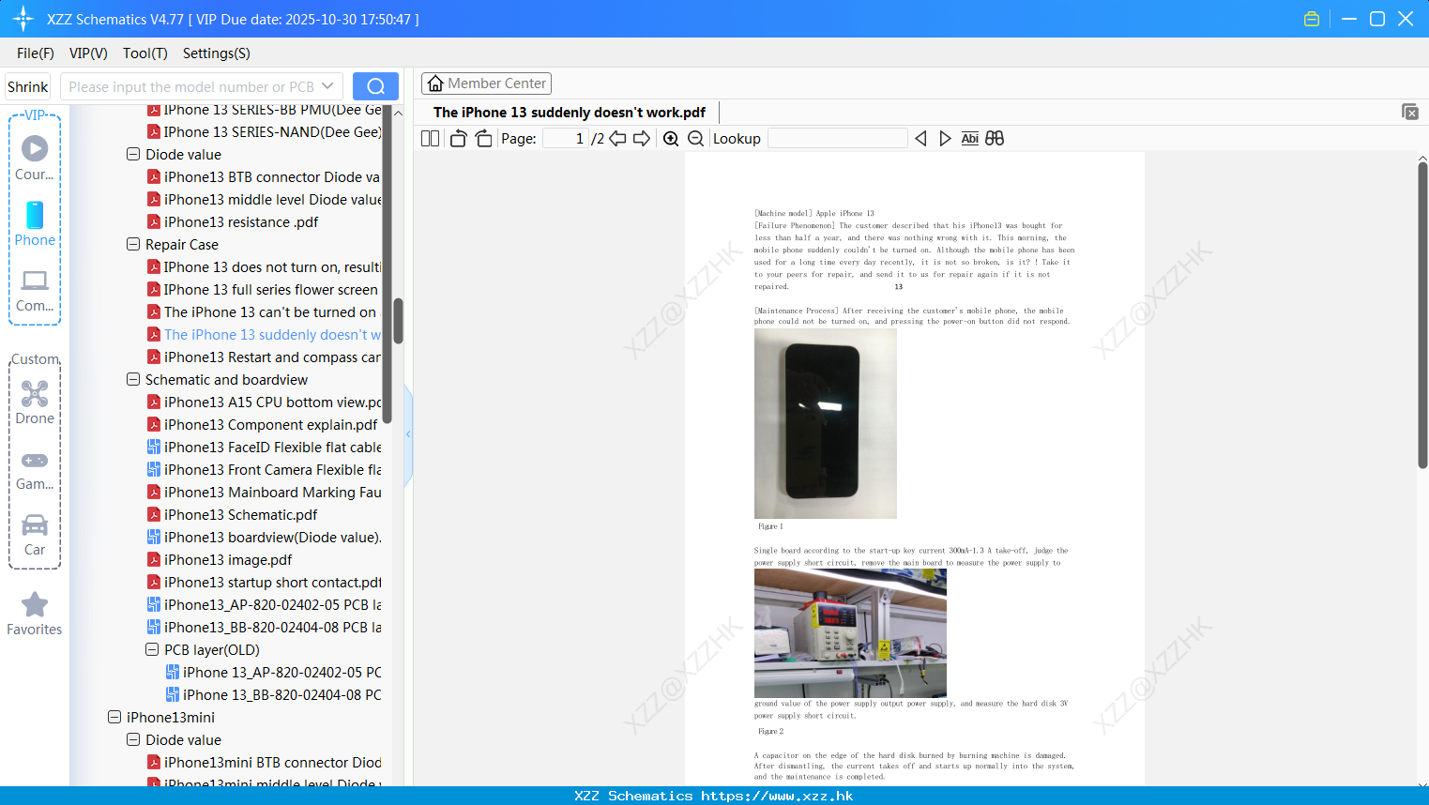1429x805 pixels.
Task: Click the Lookup text field
Action: tap(837, 139)
